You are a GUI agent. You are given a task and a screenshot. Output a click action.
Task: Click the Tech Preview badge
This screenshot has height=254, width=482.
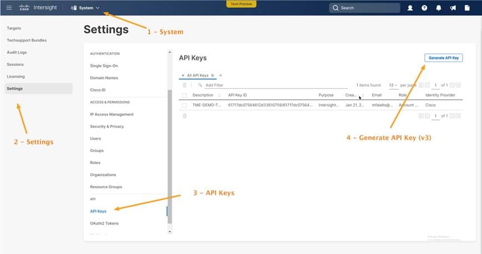point(242,4)
